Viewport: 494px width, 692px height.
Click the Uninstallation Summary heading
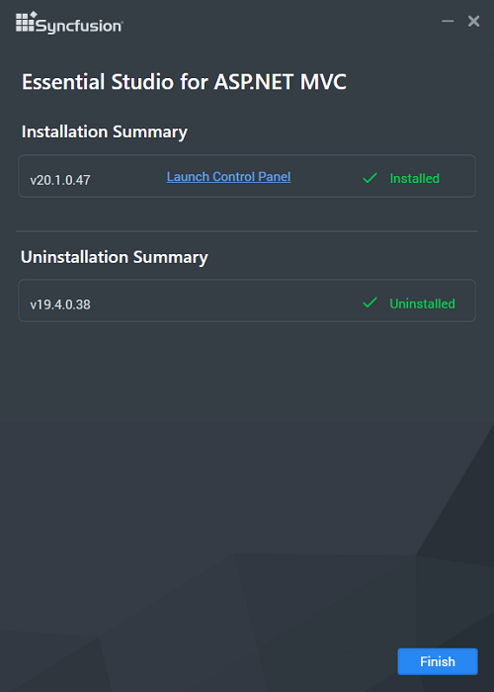(115, 257)
